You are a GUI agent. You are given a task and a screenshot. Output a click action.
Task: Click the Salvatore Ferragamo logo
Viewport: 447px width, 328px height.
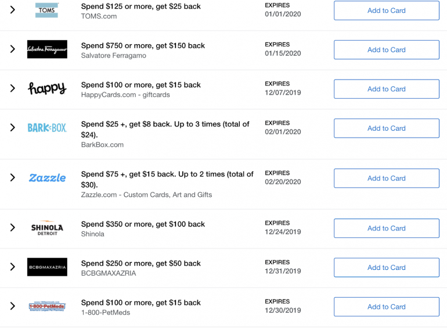point(47,49)
